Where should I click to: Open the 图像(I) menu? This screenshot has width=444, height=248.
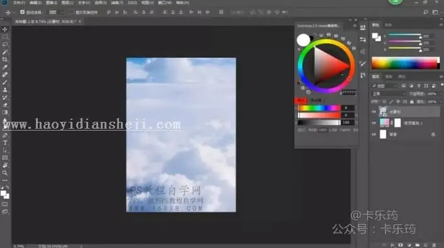tap(51, 3)
